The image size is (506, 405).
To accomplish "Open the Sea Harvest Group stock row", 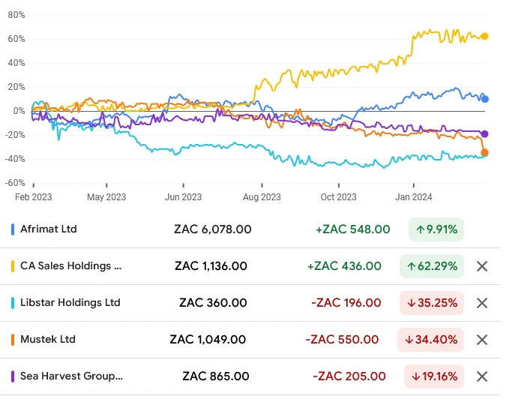I will pos(250,376).
